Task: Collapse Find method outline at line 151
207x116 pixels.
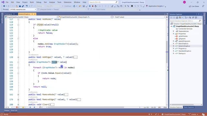Action: coord(18,62)
